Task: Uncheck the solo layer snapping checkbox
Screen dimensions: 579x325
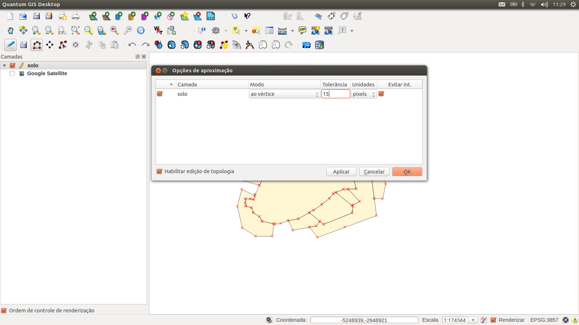Action: [160, 94]
